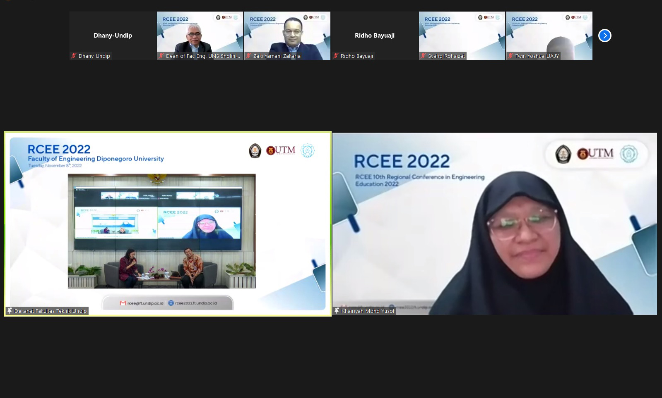Viewport: 662px width, 398px height.
Task: Select Dhany-Undip participant tile
Action: pyautogui.click(x=113, y=36)
